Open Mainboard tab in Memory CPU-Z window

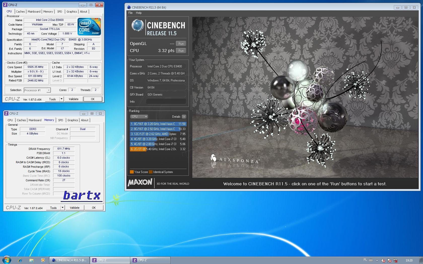click(x=35, y=120)
